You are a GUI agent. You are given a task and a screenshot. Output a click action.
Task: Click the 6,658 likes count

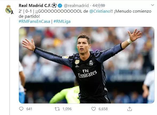coord(103,109)
